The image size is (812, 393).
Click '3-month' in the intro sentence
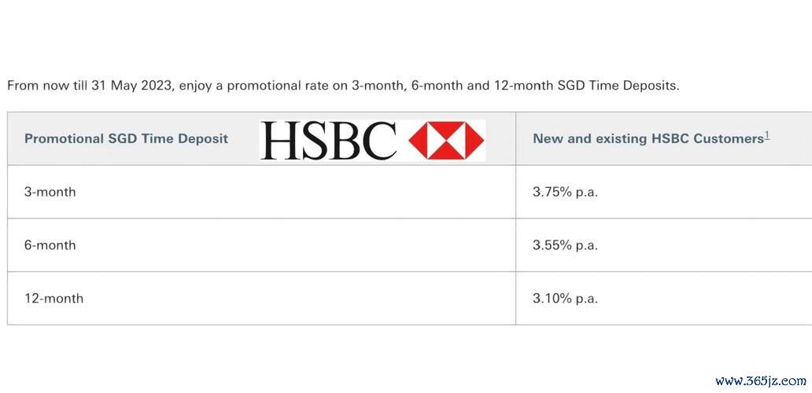378,86
